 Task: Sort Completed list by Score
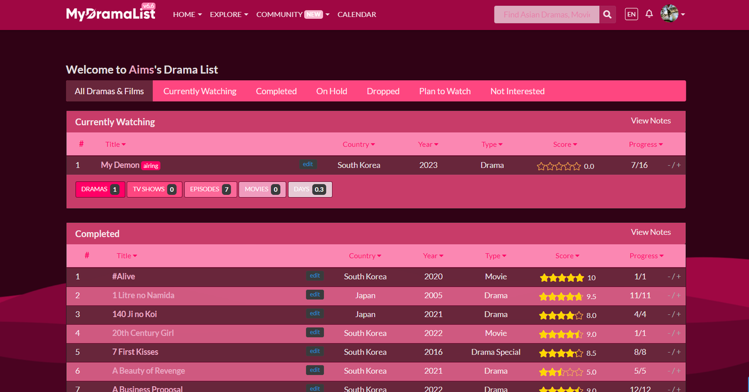pos(568,256)
